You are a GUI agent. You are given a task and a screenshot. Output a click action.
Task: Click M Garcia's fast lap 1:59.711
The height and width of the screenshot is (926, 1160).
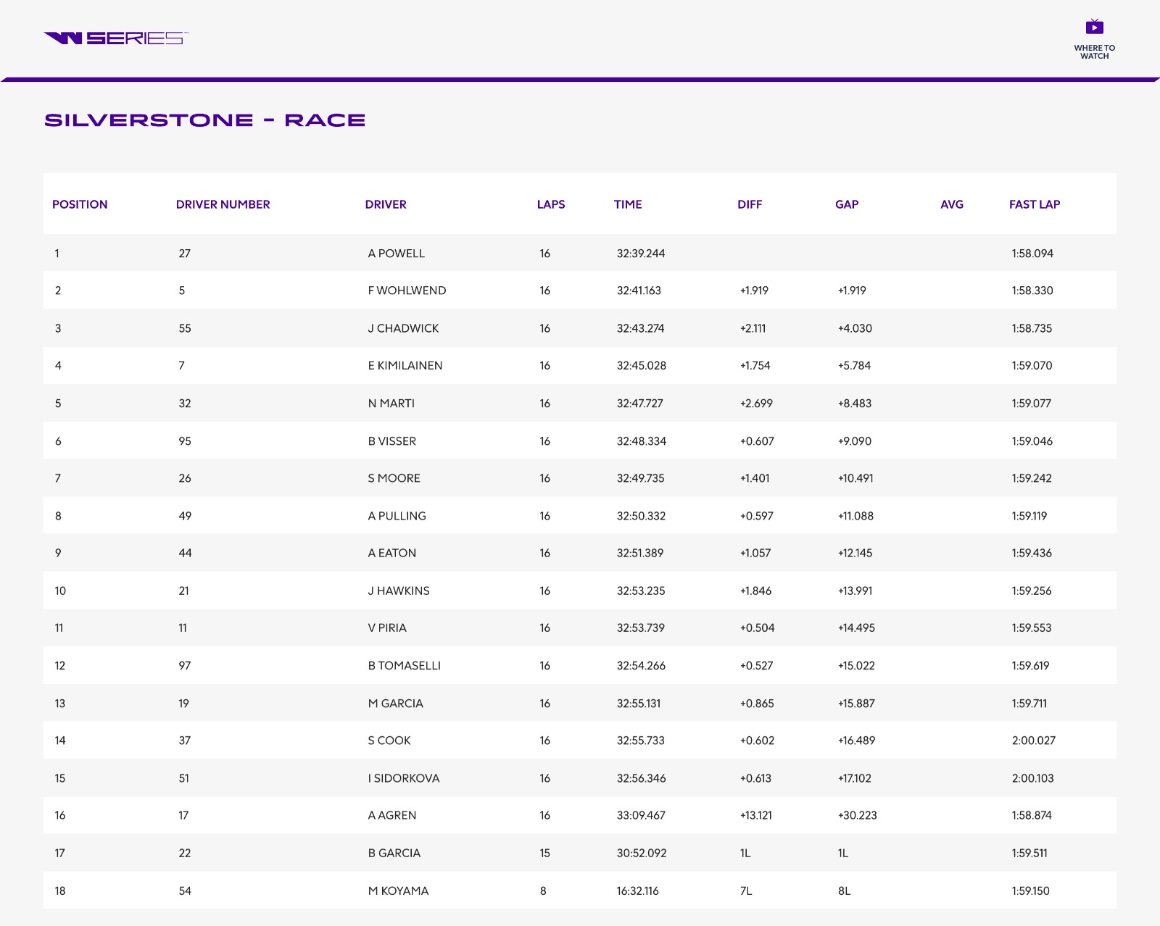pos(1029,704)
